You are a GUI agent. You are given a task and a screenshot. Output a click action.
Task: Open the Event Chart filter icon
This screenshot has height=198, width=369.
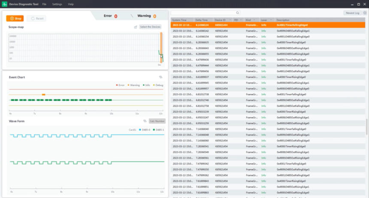(x=161, y=77)
